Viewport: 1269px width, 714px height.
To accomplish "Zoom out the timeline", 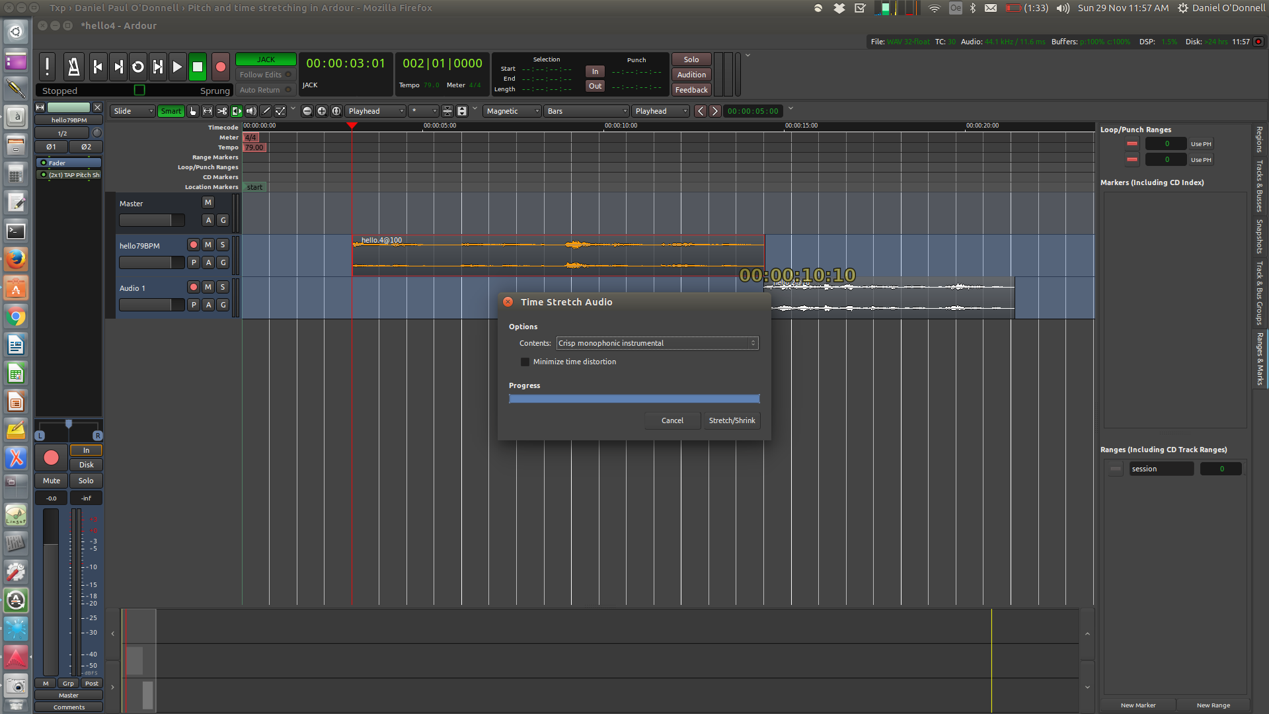I will click(x=307, y=111).
